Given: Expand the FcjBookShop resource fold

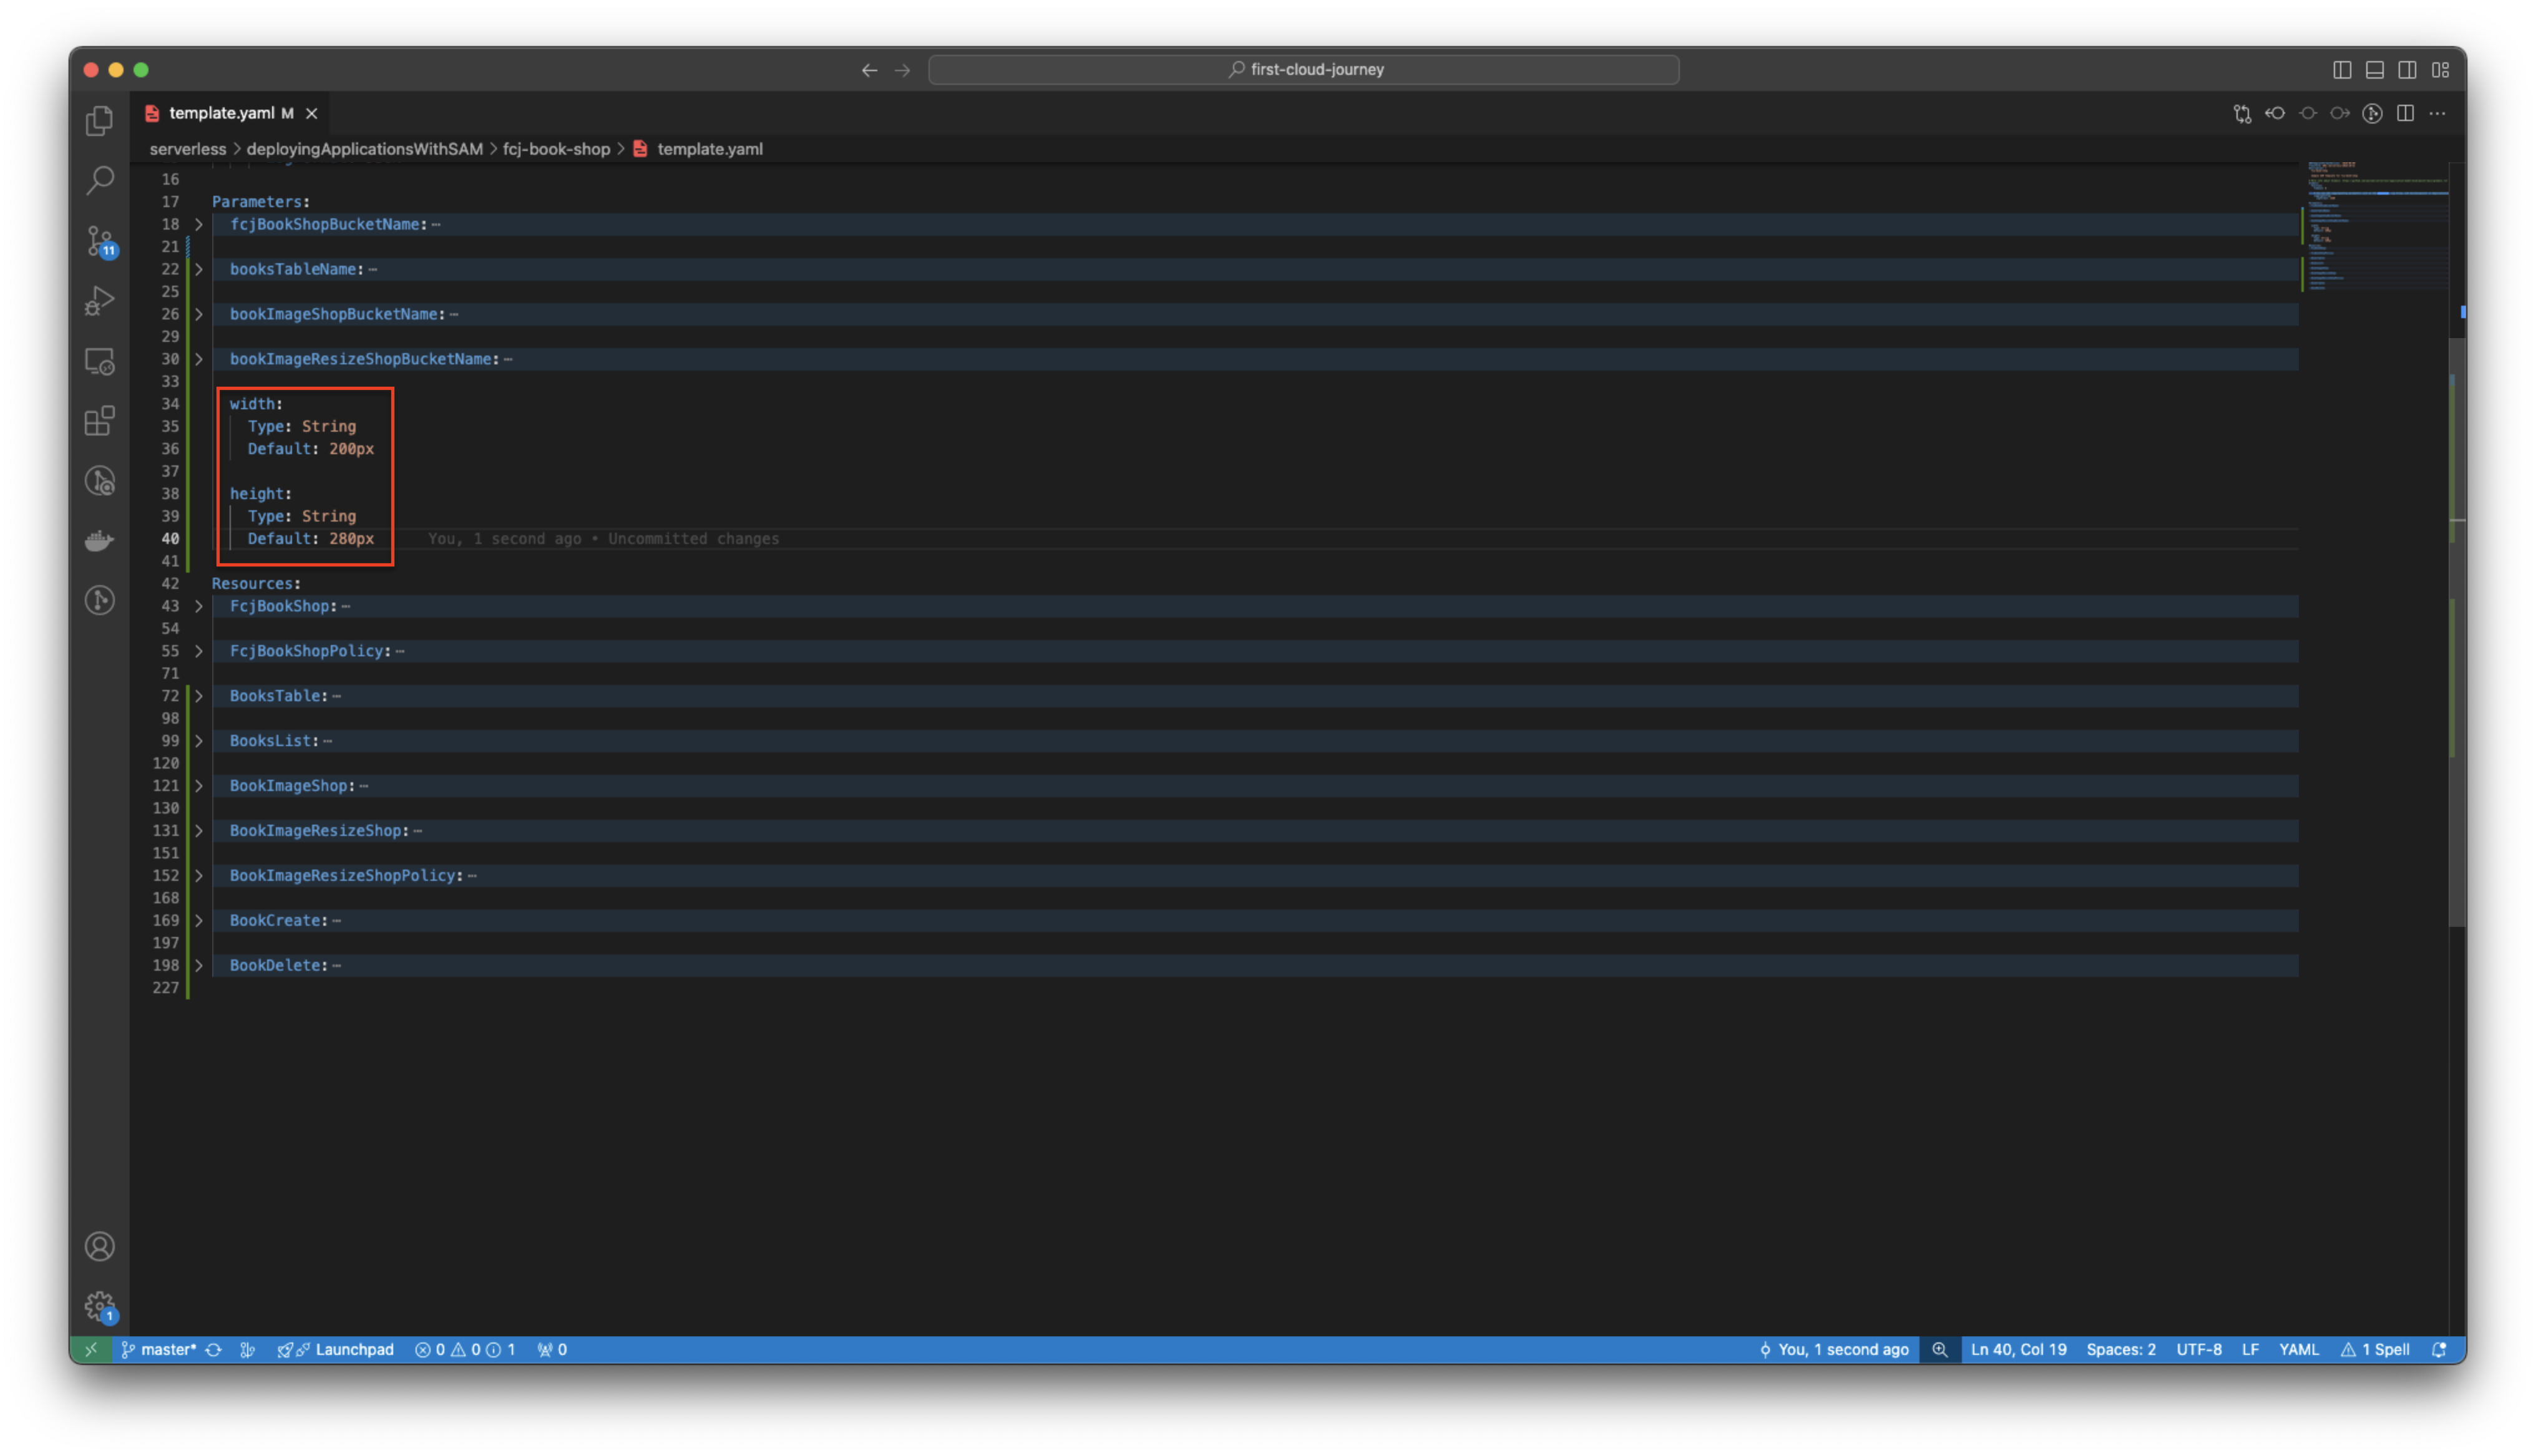Looking at the screenshot, I should pyautogui.click(x=199, y=607).
